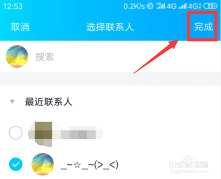Uncheck the blue checkmark contact
The image size is (221, 179).
coord(15,164)
